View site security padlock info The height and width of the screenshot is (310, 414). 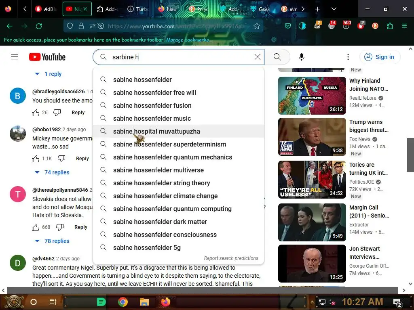(81, 26)
